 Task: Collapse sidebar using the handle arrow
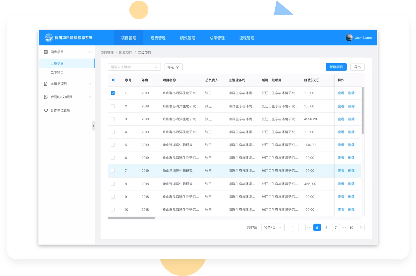(x=93, y=126)
